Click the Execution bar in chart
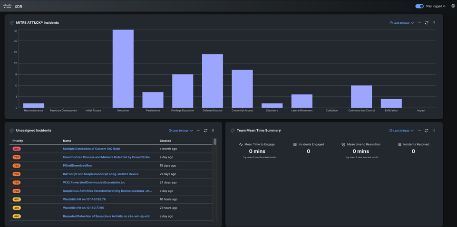 [123, 69]
